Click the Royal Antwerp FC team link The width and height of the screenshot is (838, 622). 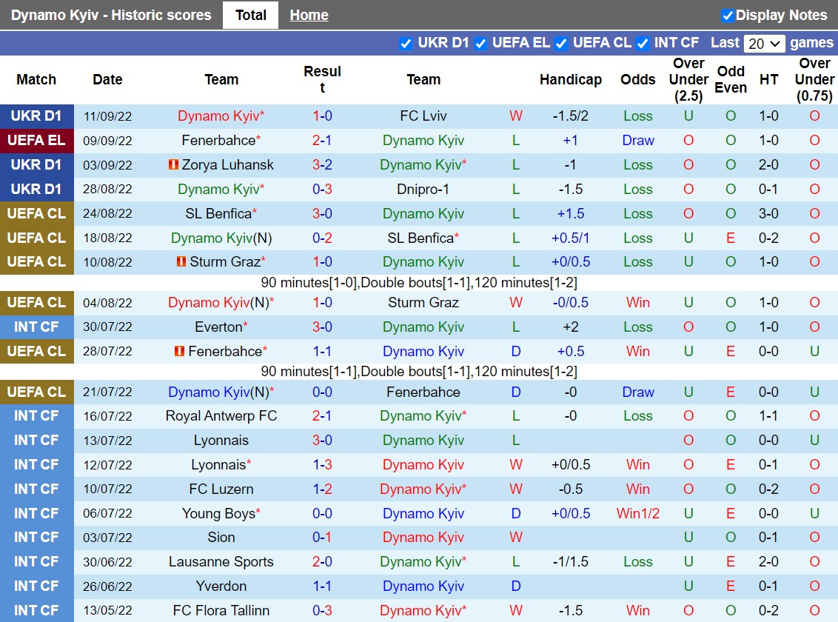pos(221,415)
